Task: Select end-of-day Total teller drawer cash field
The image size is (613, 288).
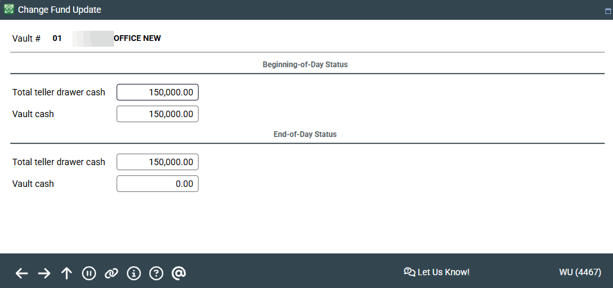Action: point(158,162)
